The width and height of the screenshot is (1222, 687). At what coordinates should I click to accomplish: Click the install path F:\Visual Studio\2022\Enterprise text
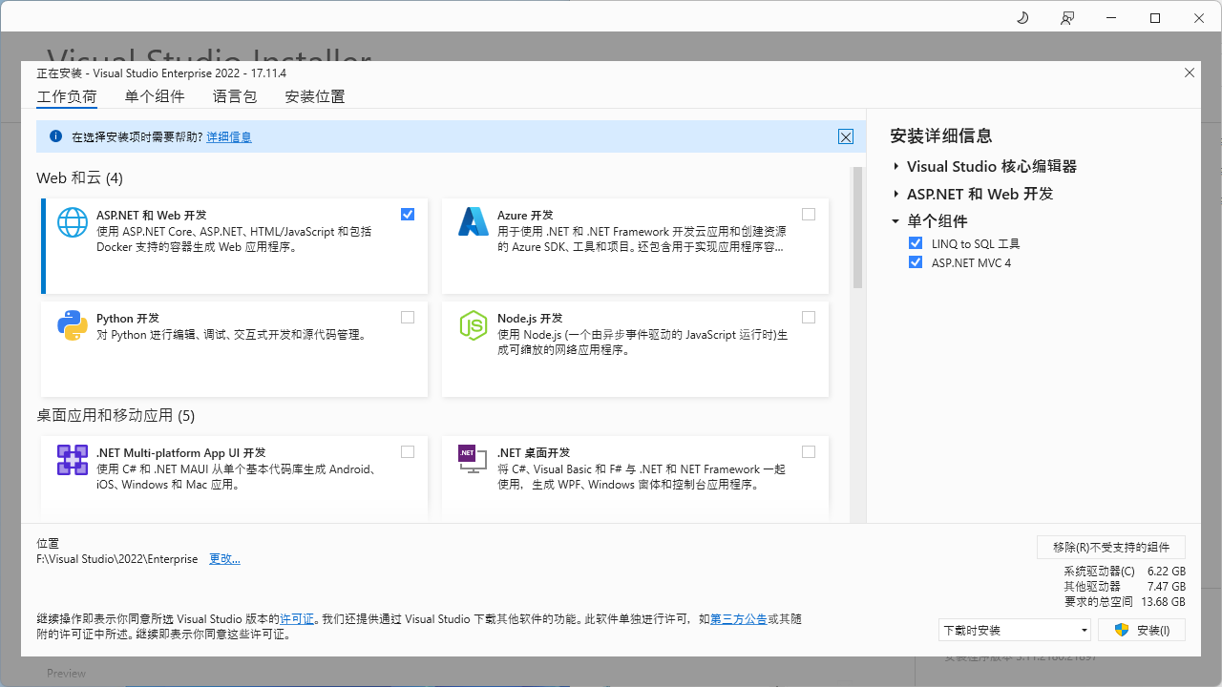point(117,559)
